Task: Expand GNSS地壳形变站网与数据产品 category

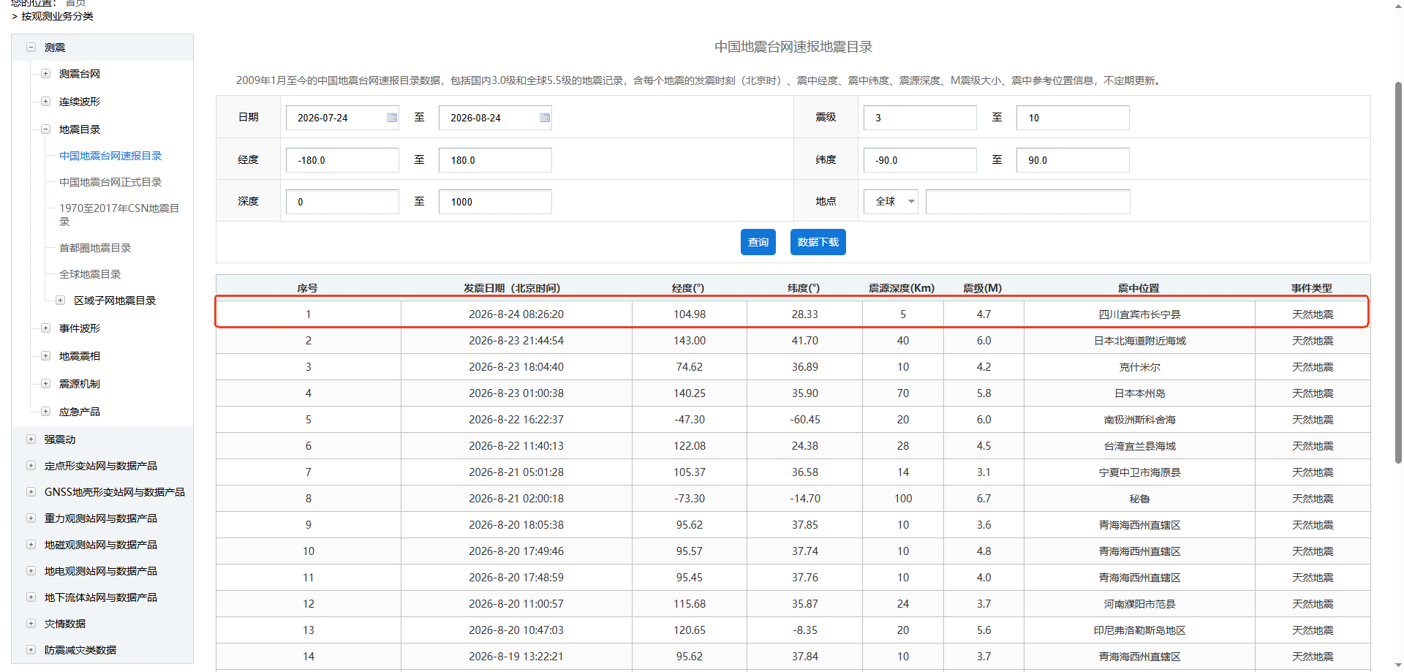Action: pos(31,492)
